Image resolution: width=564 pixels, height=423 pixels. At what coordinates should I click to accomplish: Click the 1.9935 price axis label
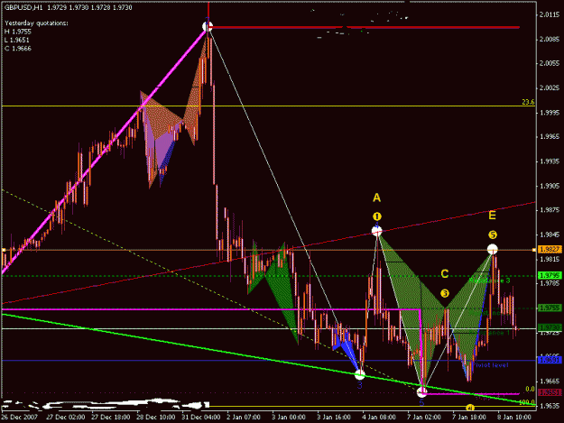point(550,161)
